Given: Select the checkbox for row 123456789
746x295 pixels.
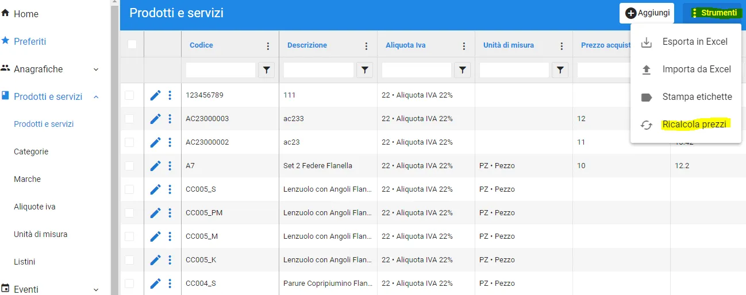Looking at the screenshot, I should coord(129,95).
